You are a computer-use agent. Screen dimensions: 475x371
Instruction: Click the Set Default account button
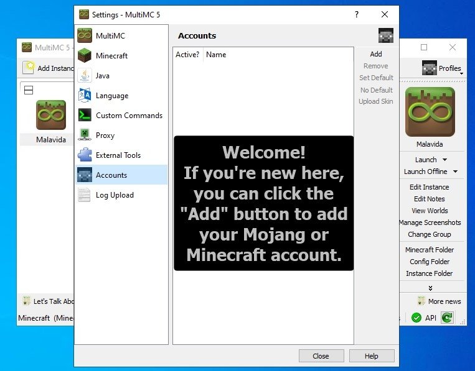coord(376,78)
